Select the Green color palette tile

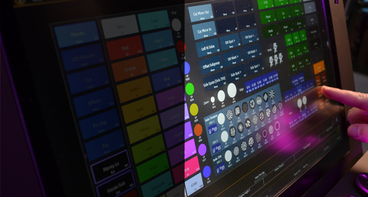tap(153, 168)
